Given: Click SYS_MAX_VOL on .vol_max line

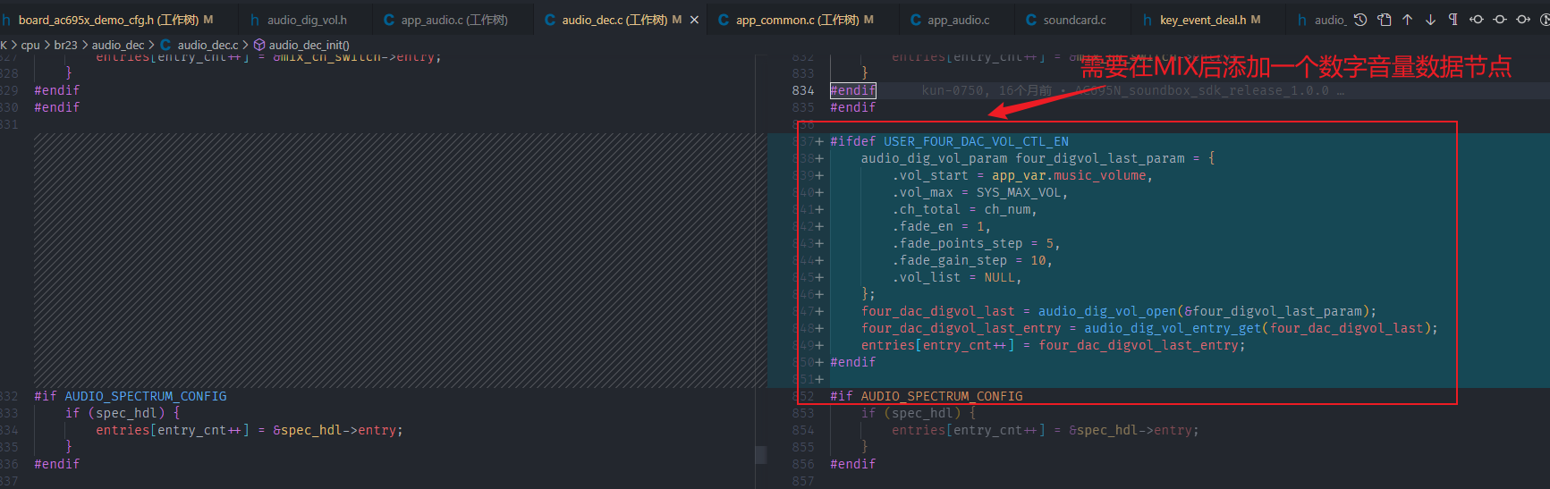Looking at the screenshot, I should pos(1018,192).
